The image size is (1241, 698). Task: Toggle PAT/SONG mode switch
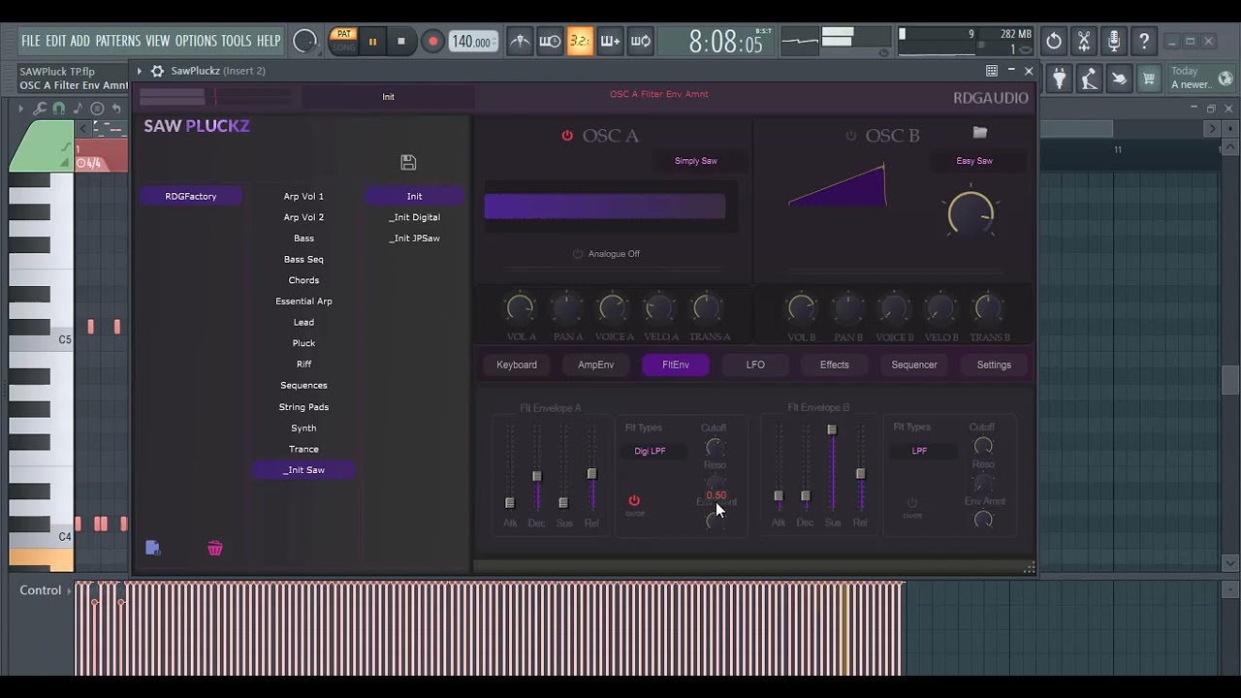(343, 41)
